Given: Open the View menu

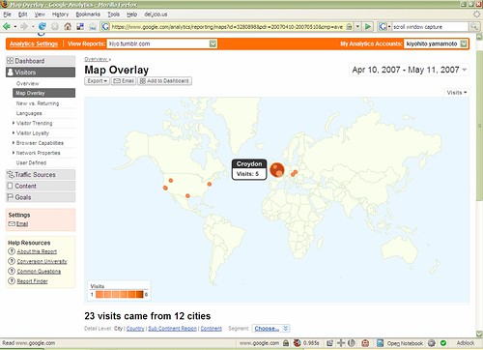Looking at the screenshot, I should click(x=40, y=15).
